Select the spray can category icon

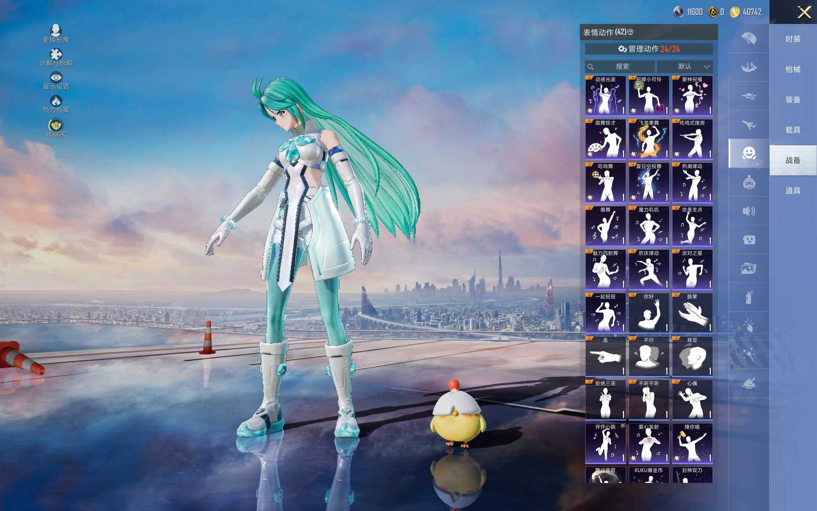pos(749,297)
